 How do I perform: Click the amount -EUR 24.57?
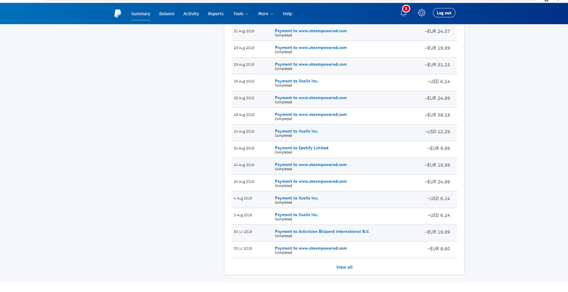(x=437, y=31)
